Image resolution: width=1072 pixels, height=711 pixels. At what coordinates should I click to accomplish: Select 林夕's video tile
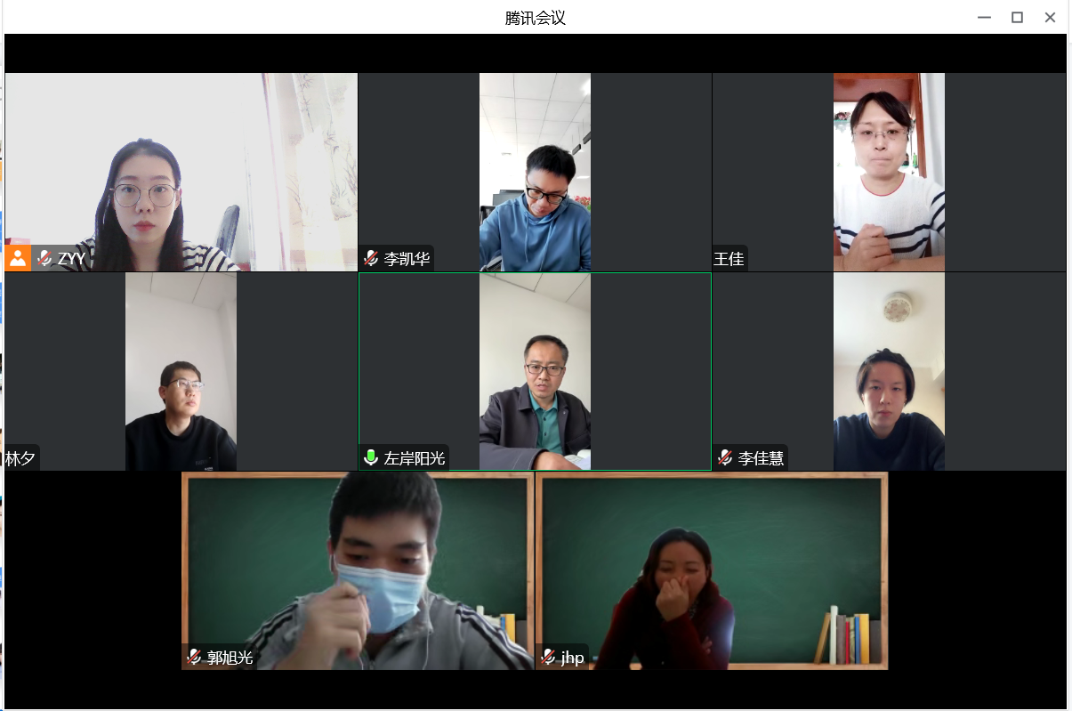(181, 371)
